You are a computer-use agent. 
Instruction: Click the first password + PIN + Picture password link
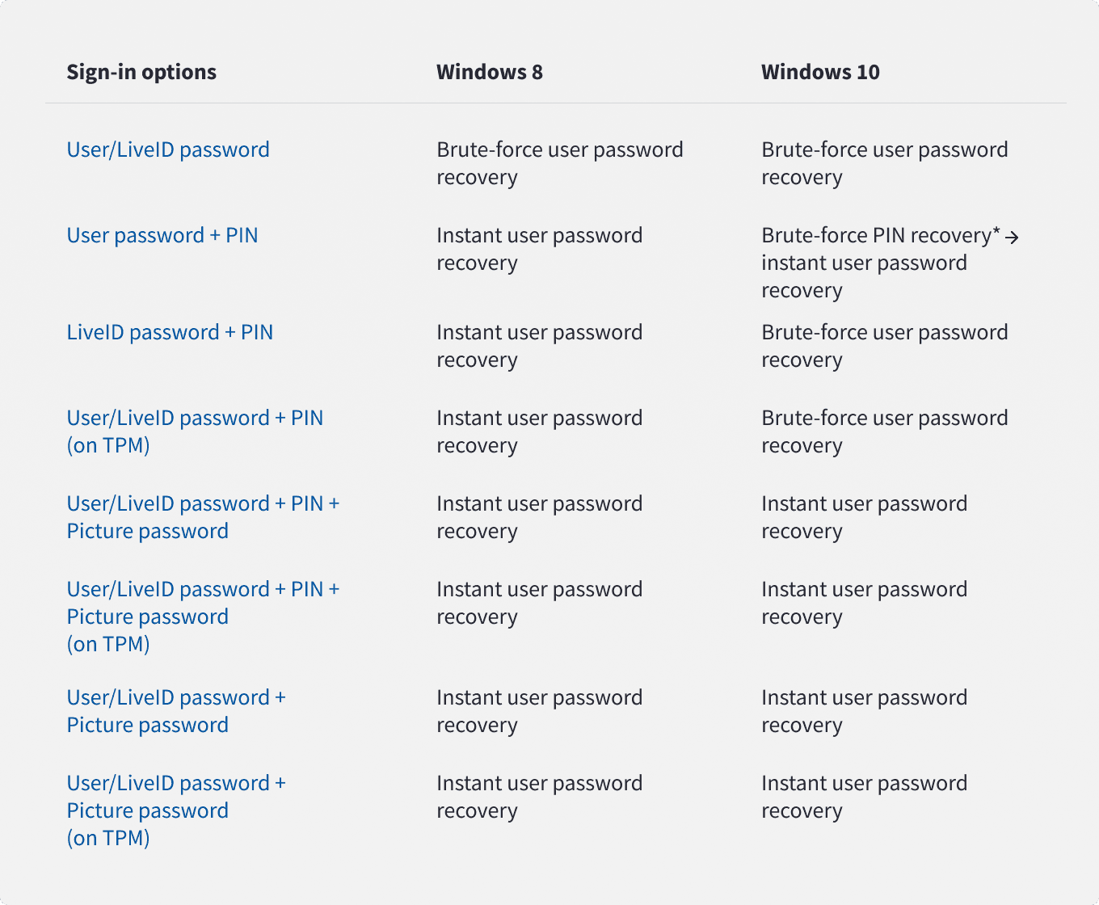[x=203, y=517]
